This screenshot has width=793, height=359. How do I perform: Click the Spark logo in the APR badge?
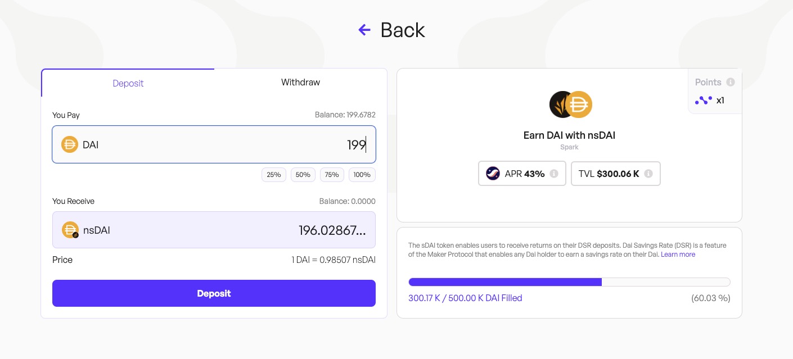[493, 174]
